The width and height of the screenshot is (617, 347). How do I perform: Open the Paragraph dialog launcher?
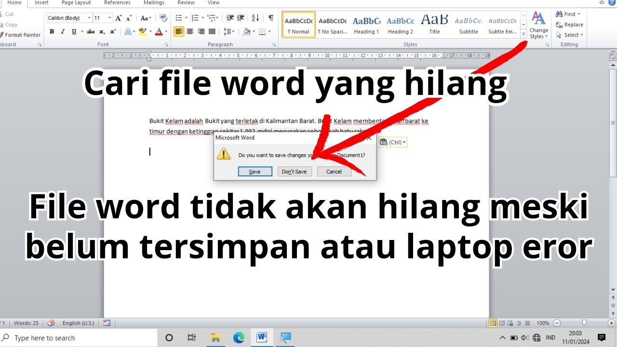(274, 44)
